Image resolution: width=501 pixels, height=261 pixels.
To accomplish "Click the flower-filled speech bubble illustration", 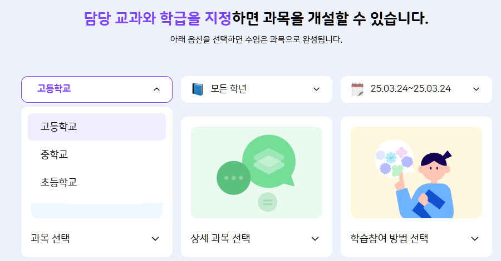I will pyautogui.click(x=394, y=158).
